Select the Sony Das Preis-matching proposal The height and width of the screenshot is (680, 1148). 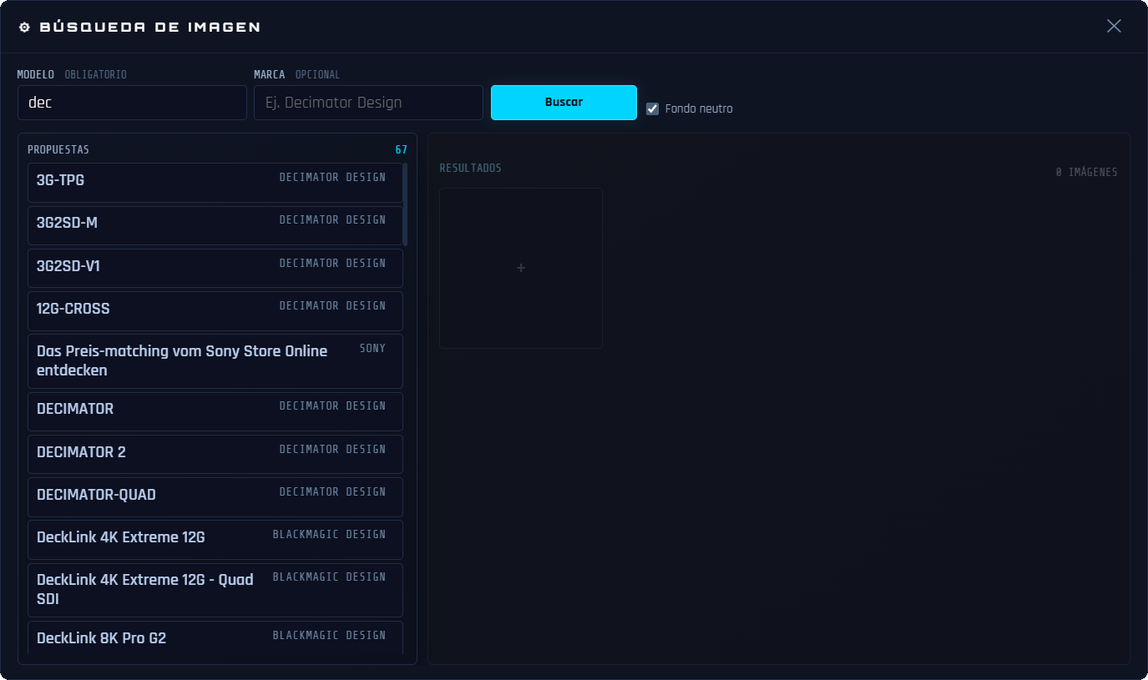pos(215,361)
